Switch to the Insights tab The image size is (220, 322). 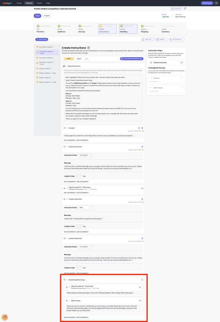[47, 15]
